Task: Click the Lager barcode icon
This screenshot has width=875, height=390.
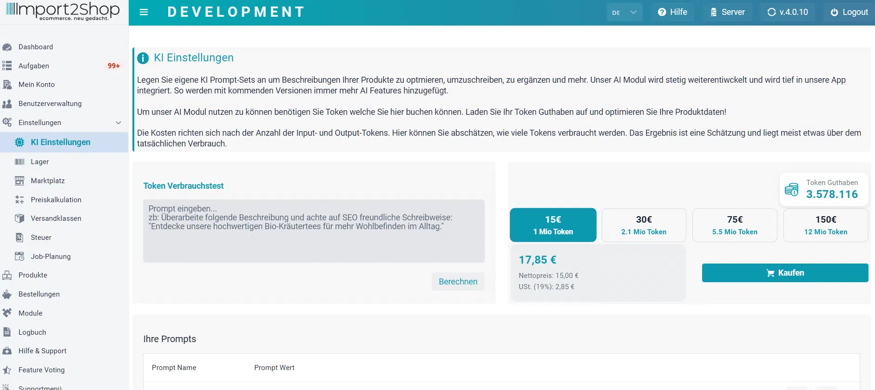Action: coord(20,162)
